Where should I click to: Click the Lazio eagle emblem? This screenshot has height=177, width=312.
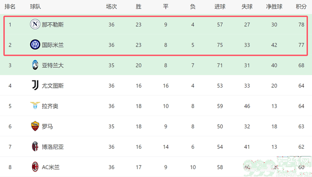(x=35, y=105)
